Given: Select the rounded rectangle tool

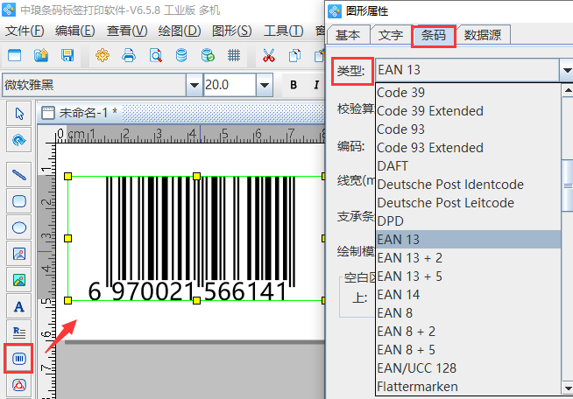Looking at the screenshot, I should (19, 201).
